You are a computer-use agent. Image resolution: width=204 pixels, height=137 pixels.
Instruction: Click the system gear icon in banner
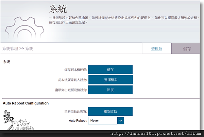coord(24,27)
